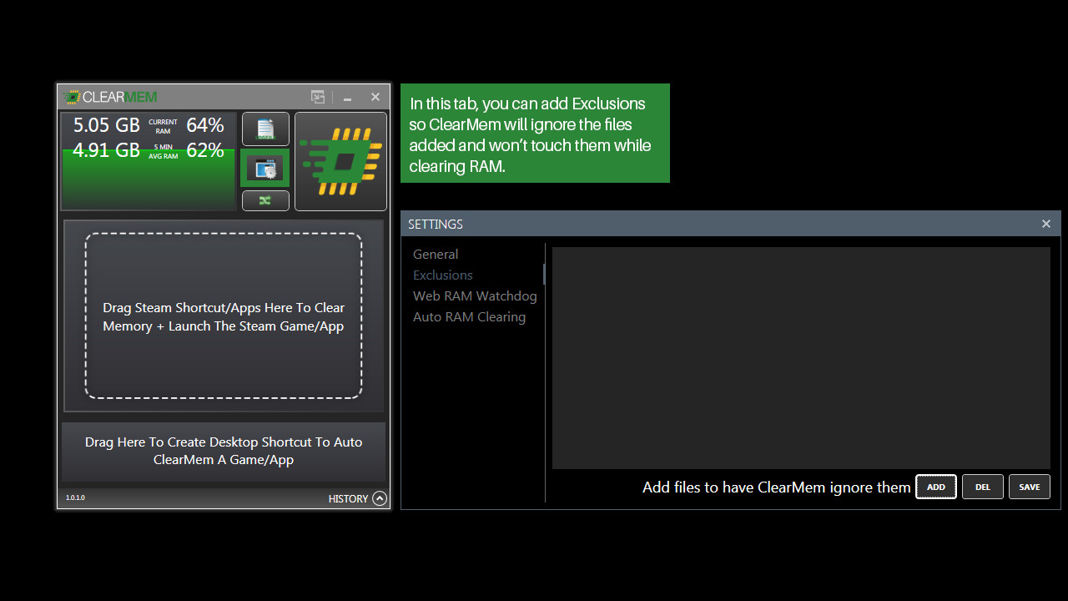
Task: Click the green shuffle icon below settings
Action: (265, 200)
